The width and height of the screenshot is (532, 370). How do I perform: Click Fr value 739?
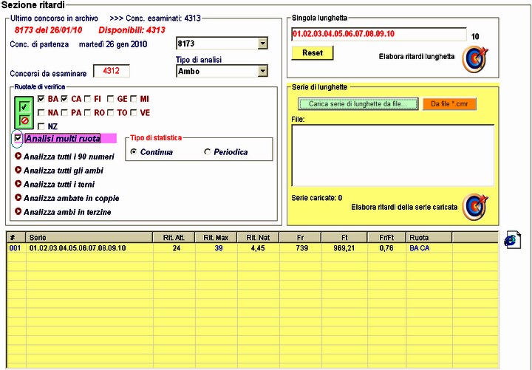(x=301, y=248)
